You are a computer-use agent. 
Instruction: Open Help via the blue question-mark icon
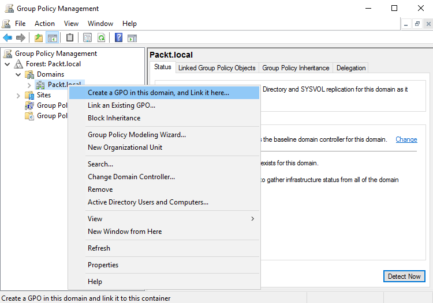pyautogui.click(x=118, y=38)
